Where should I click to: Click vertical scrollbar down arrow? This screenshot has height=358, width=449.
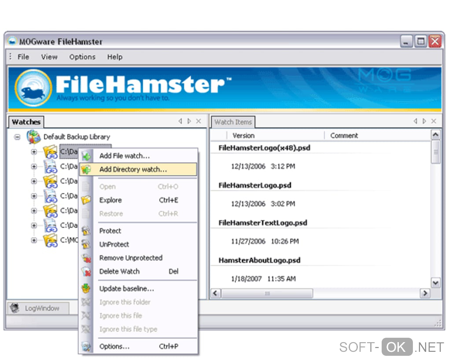pos(435,283)
